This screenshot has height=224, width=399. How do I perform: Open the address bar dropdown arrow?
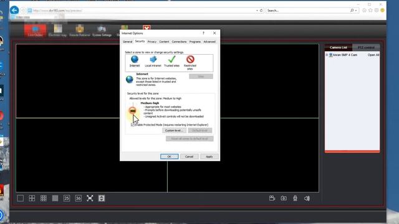[x=257, y=11]
